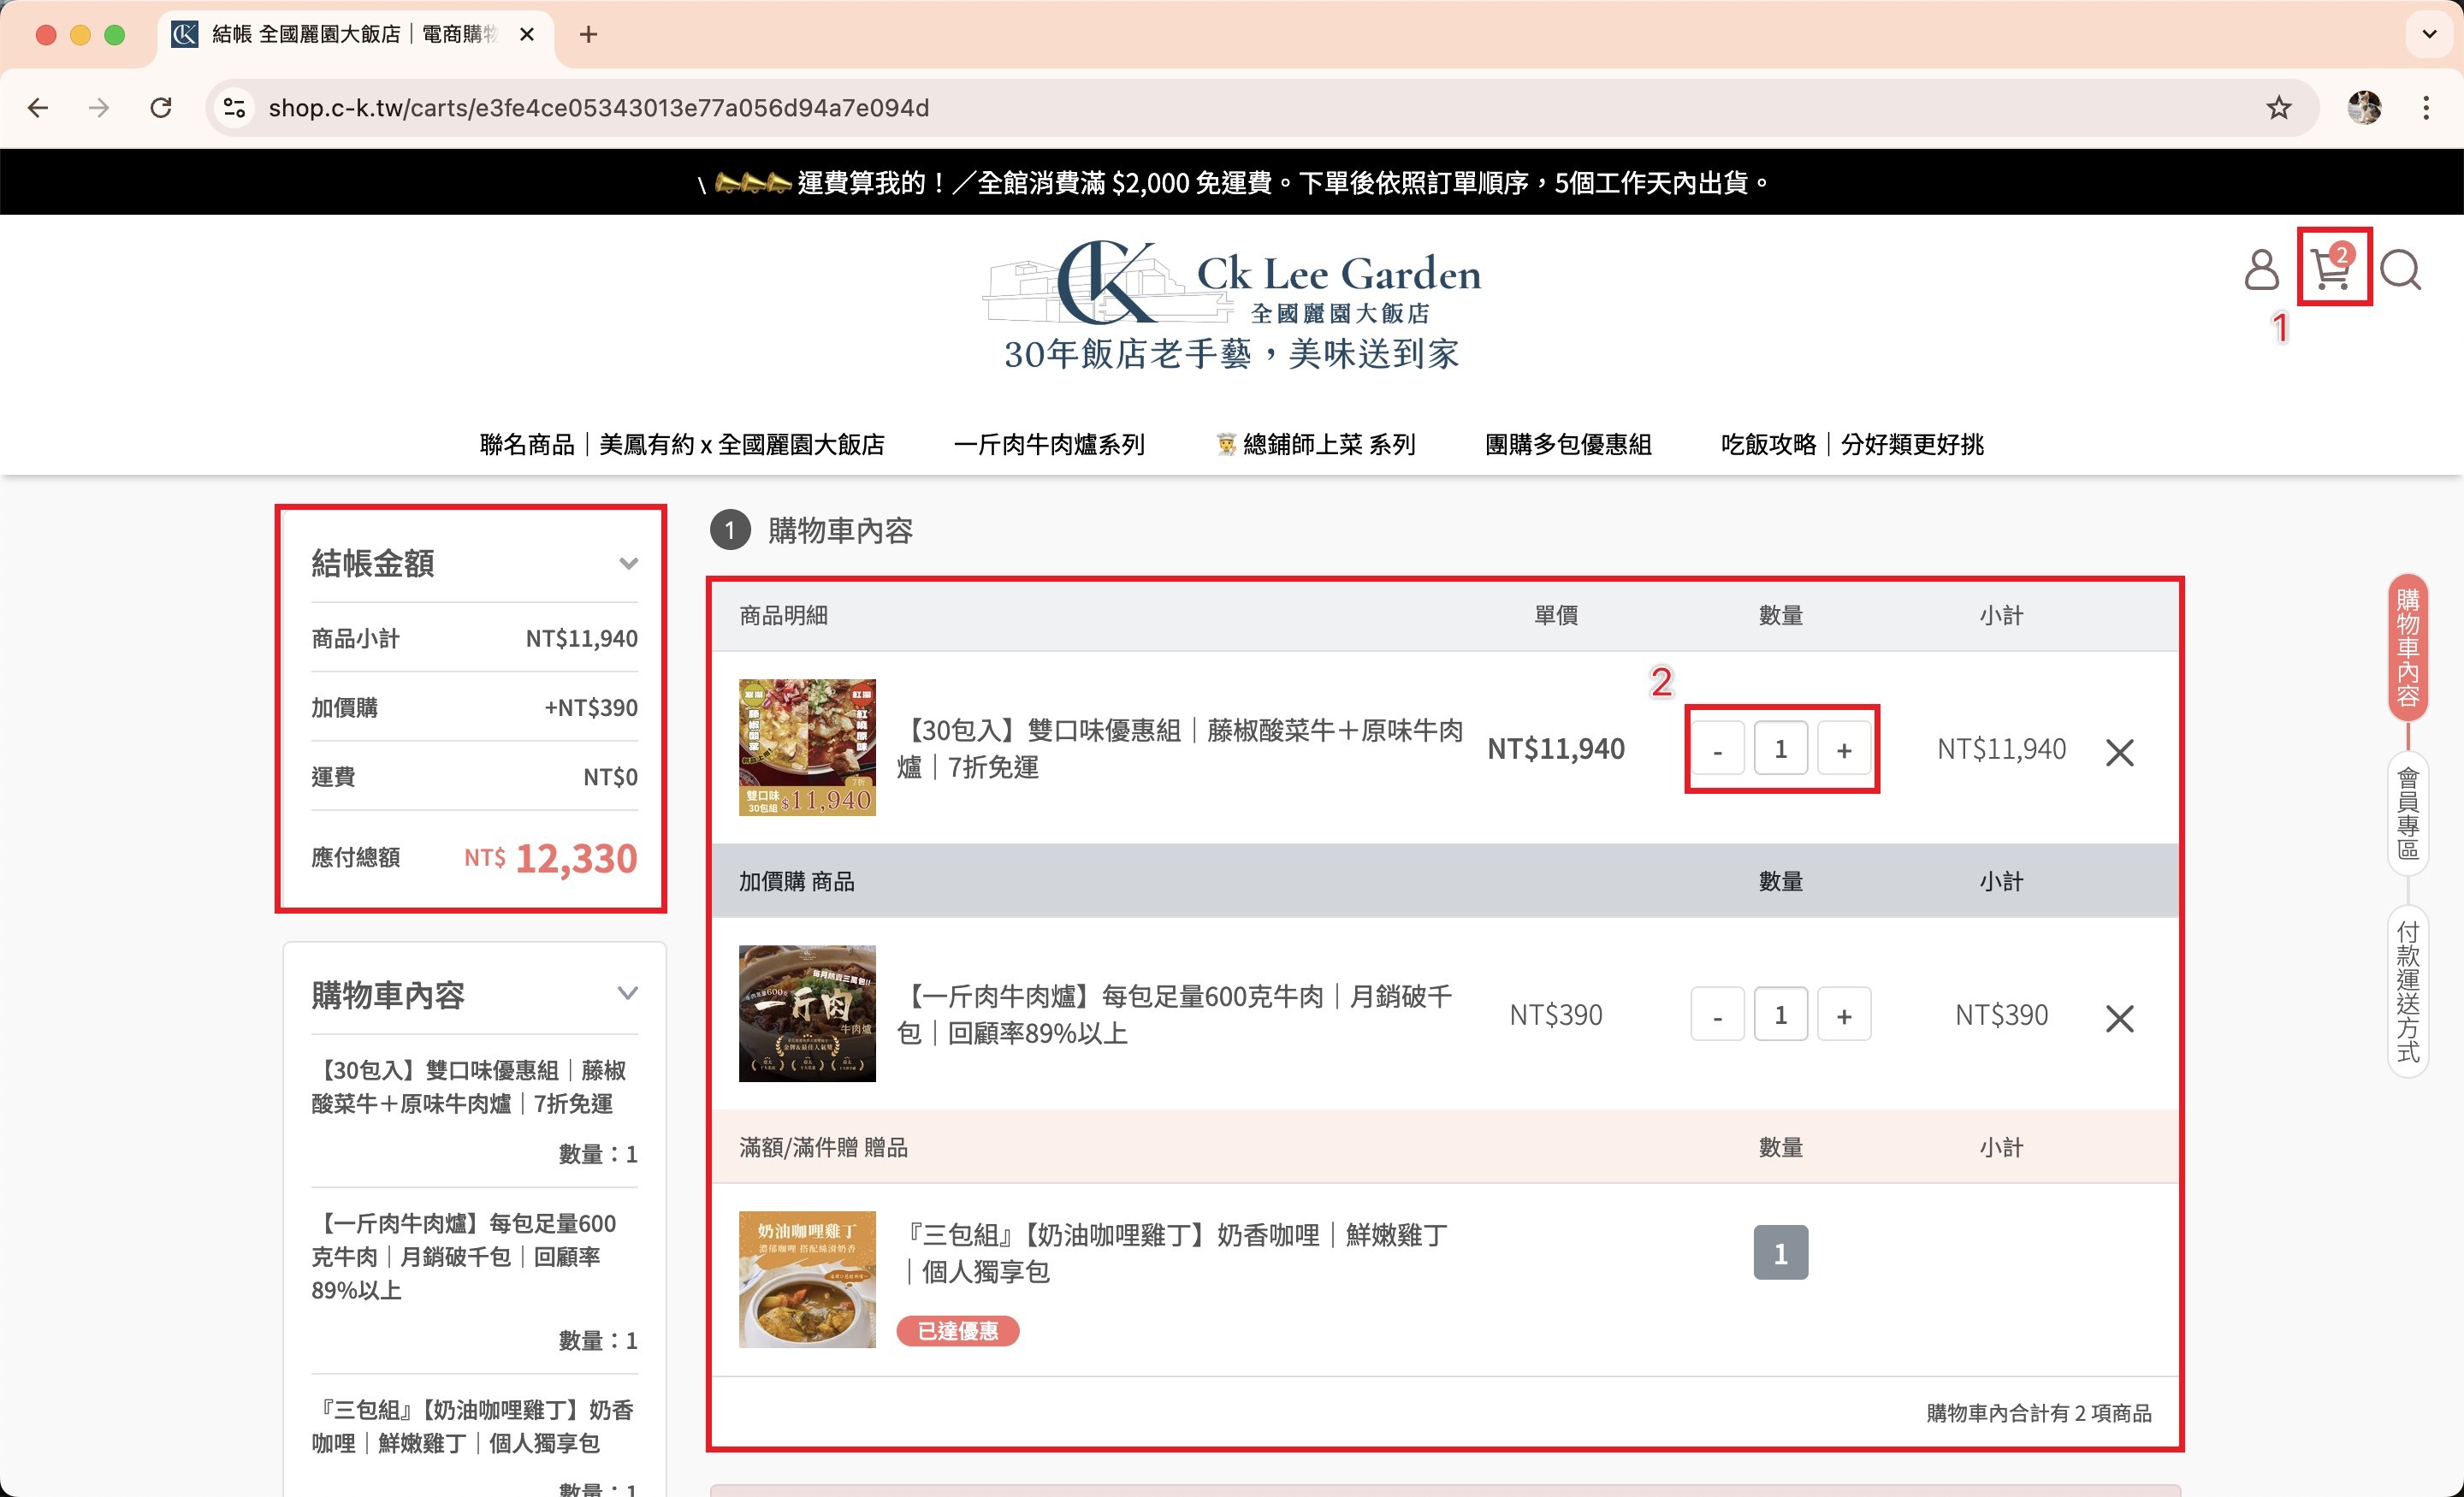
Task: Open 總鋪師上菜 系列 menu
Action: (x=1315, y=445)
